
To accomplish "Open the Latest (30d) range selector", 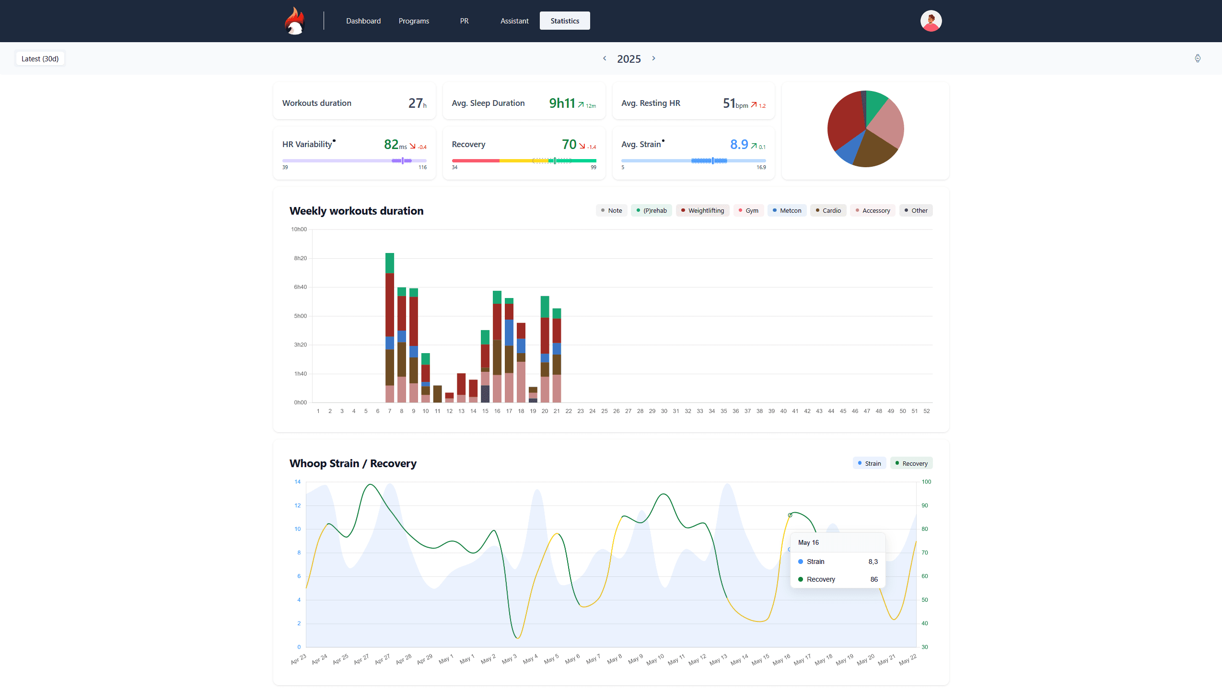I will click(40, 58).
